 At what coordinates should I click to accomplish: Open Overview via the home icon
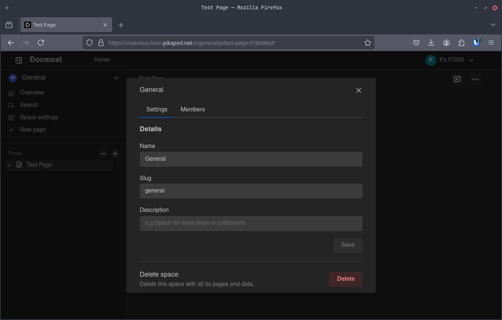(x=11, y=92)
